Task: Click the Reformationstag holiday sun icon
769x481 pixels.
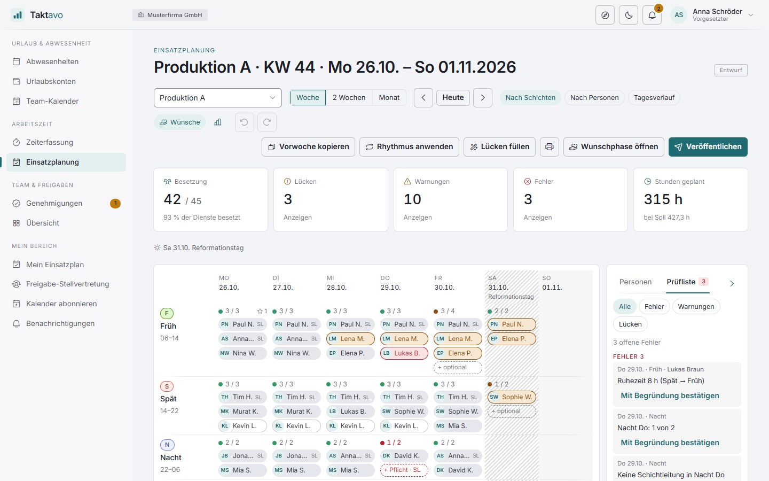Action: pos(157,248)
